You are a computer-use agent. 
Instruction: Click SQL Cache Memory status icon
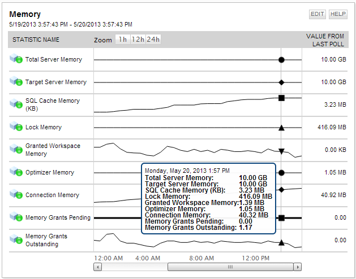[16, 103]
